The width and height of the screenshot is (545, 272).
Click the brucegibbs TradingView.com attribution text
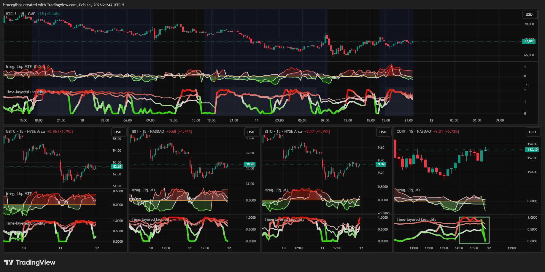63,5
